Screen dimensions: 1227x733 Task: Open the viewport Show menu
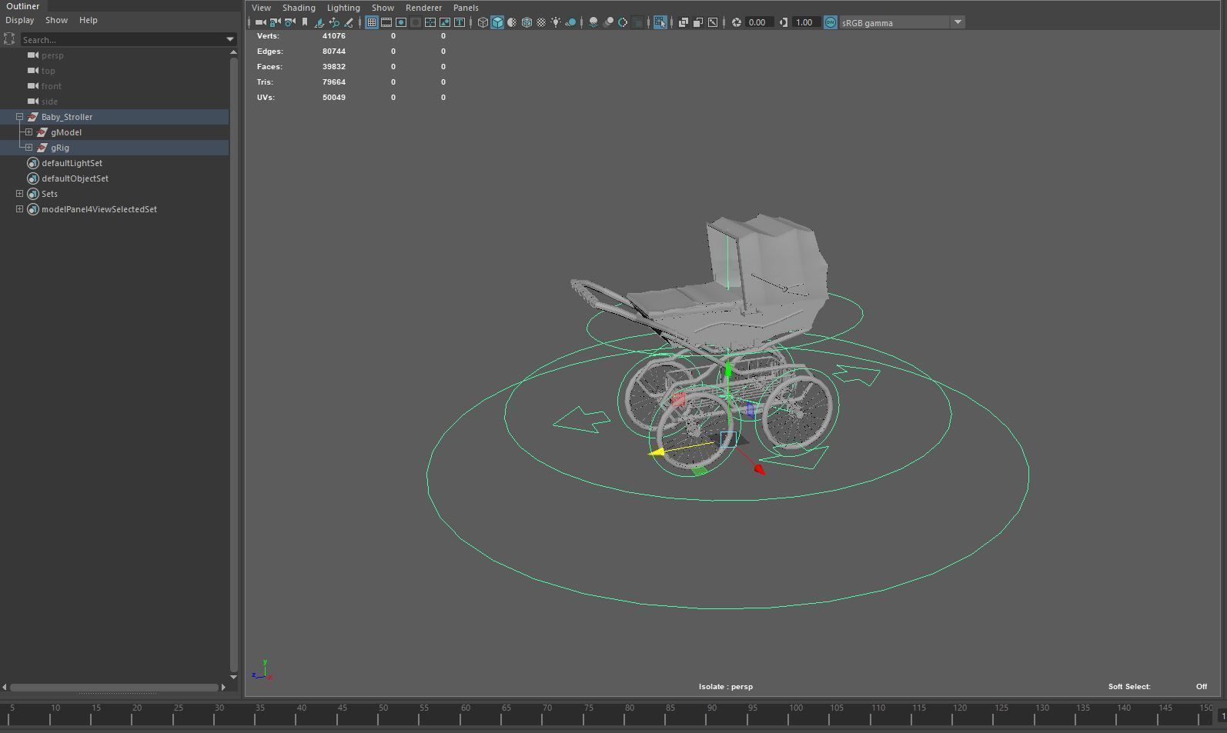(383, 8)
